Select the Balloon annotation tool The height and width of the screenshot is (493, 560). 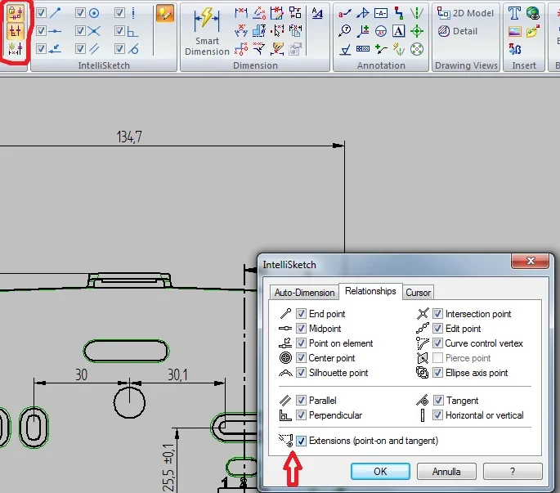[345, 31]
